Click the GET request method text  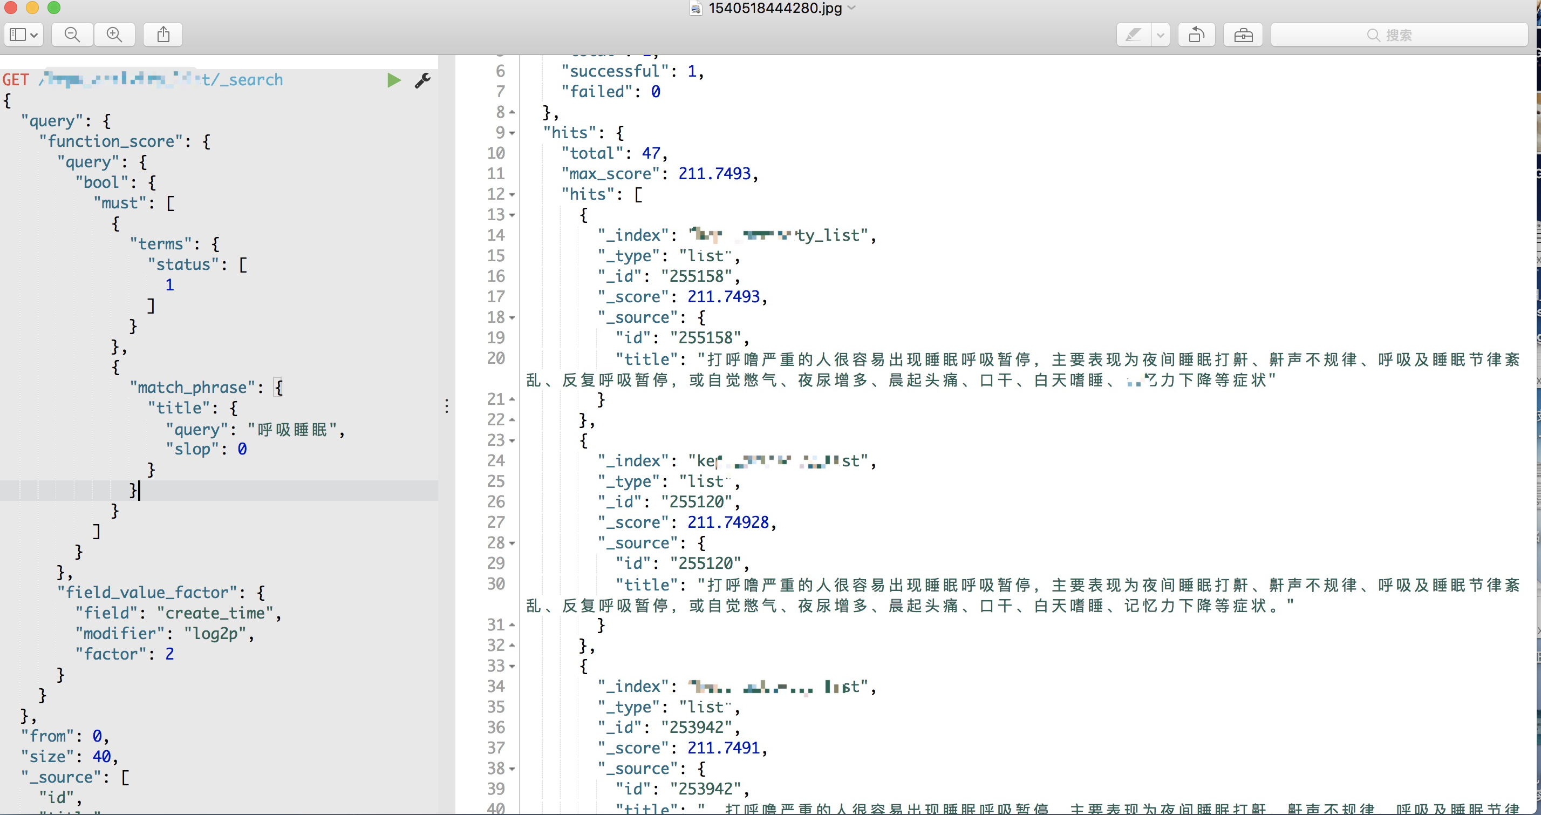pyautogui.click(x=16, y=79)
